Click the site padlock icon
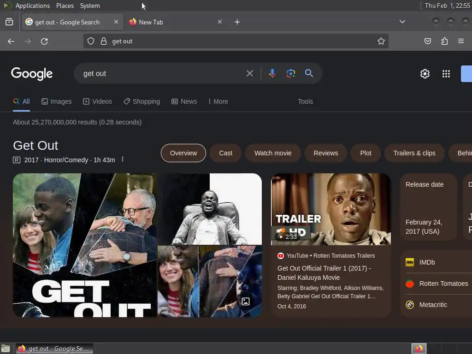This screenshot has height=354, width=472. (104, 41)
